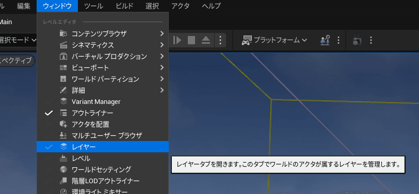The image size is (419, 194).
Task: Choose the アウトライナー menu entry
Action: click(103, 113)
